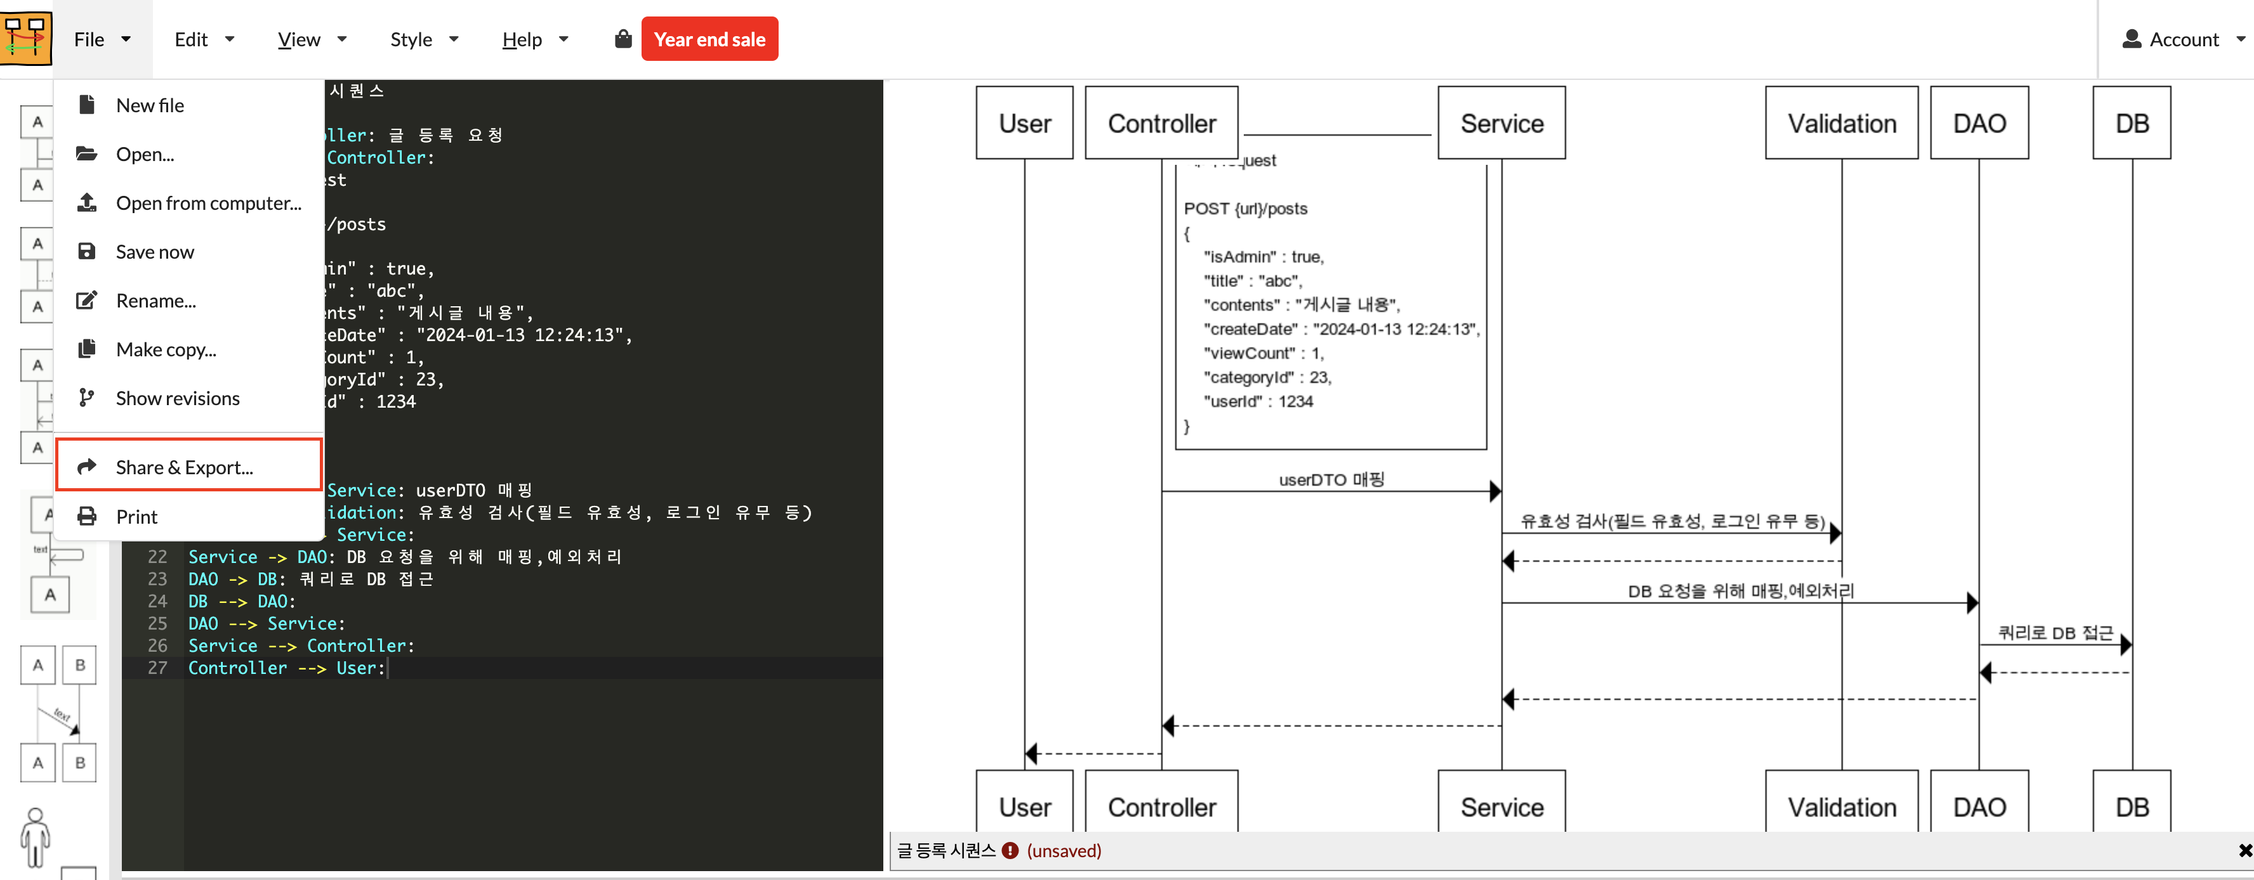The image size is (2254, 880).
Task: Click the Open folder icon in File menu
Action: click(x=87, y=153)
